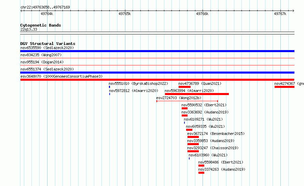Open nsv5551010 (ByrskaBishop2022) variant

[138, 83]
